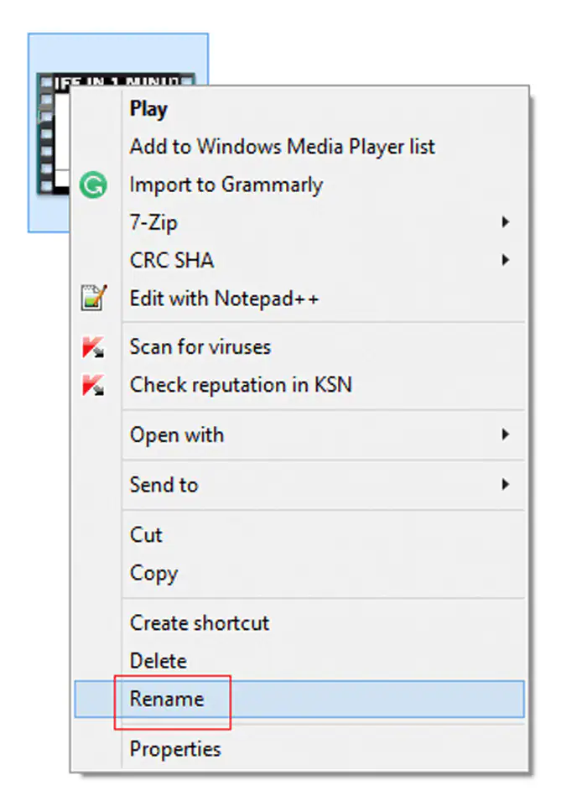Select the video file thumbnail
This screenshot has height=801, width=587.
tap(52, 134)
